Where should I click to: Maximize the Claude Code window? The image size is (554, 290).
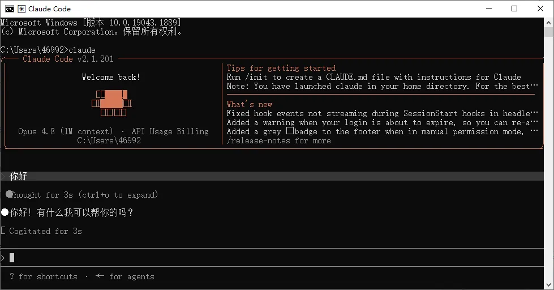pos(514,9)
